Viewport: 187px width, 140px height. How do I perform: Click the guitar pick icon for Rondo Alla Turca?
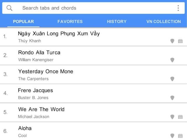click(172, 60)
